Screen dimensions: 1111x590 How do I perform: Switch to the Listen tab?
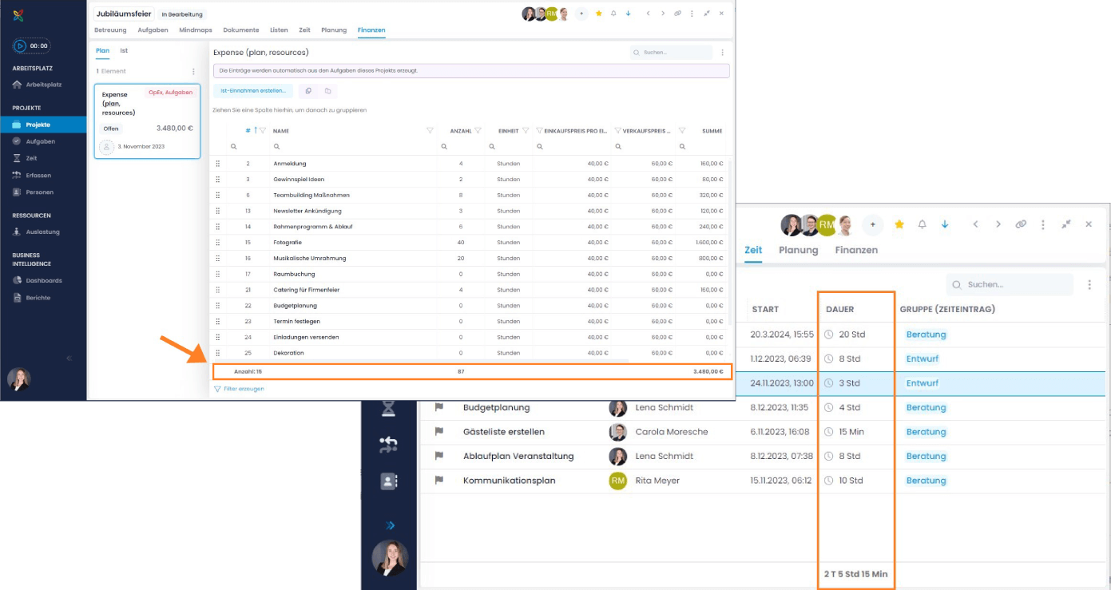[279, 30]
